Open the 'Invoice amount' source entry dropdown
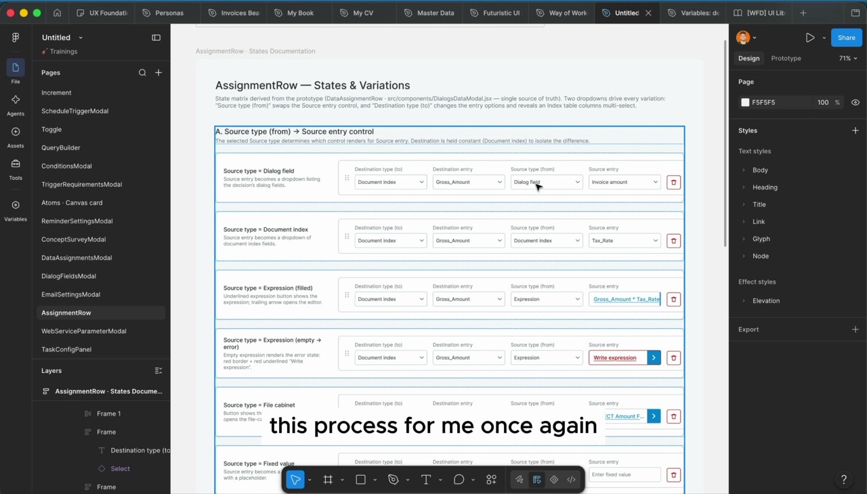This screenshot has width=867, height=494. coord(625,182)
